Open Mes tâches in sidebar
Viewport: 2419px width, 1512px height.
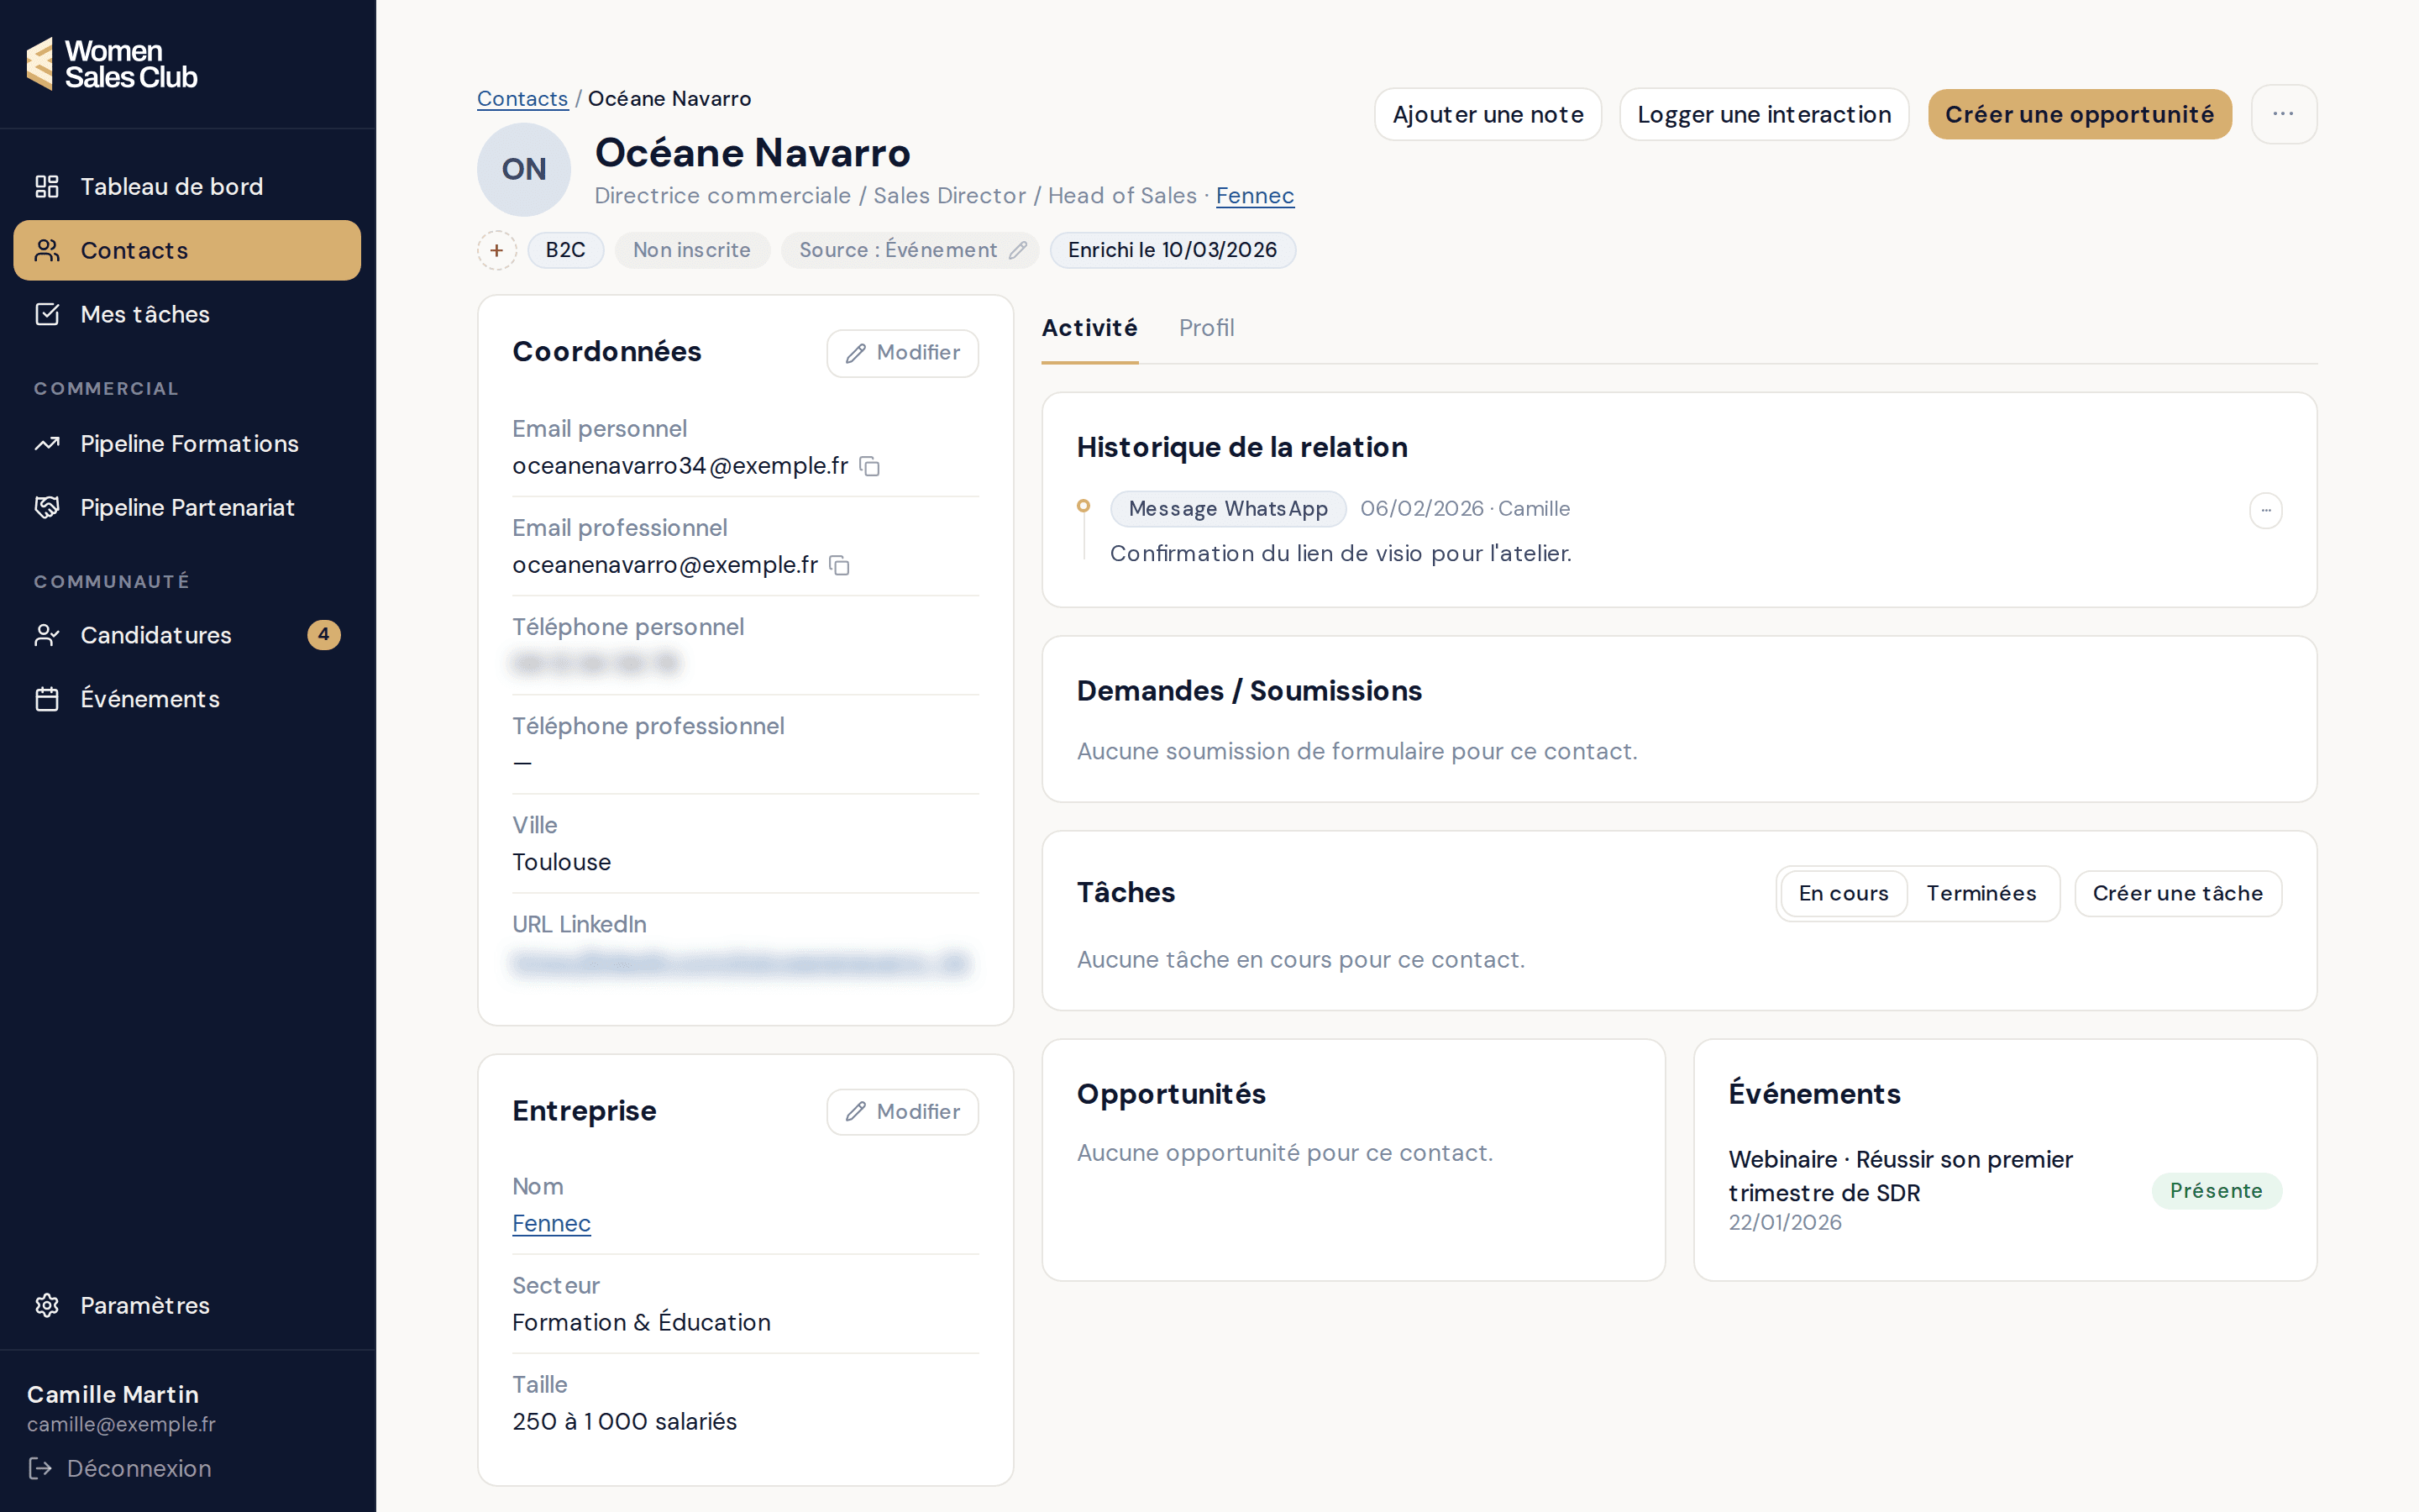(187, 314)
